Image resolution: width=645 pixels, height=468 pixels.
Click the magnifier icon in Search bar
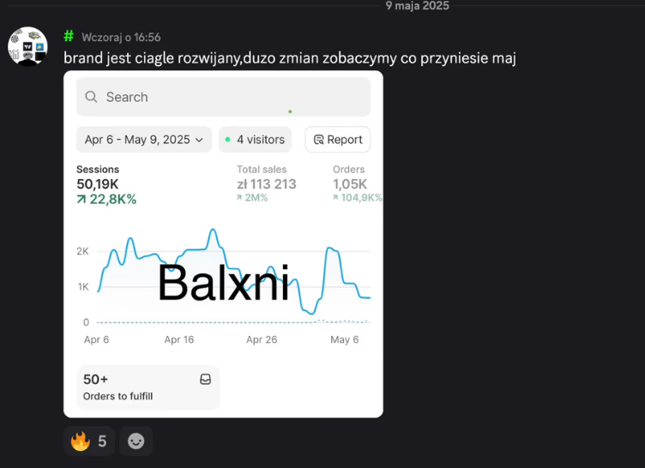[x=92, y=97]
